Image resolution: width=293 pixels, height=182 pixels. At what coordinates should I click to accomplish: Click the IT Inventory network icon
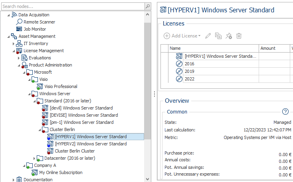tap(19, 43)
